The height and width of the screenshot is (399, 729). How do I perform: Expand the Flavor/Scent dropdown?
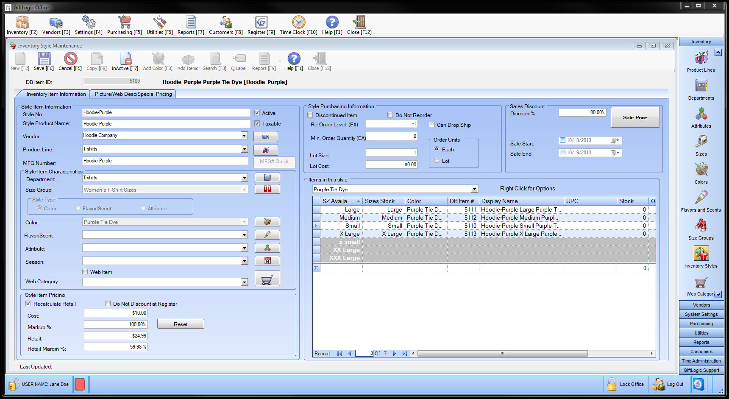point(244,234)
